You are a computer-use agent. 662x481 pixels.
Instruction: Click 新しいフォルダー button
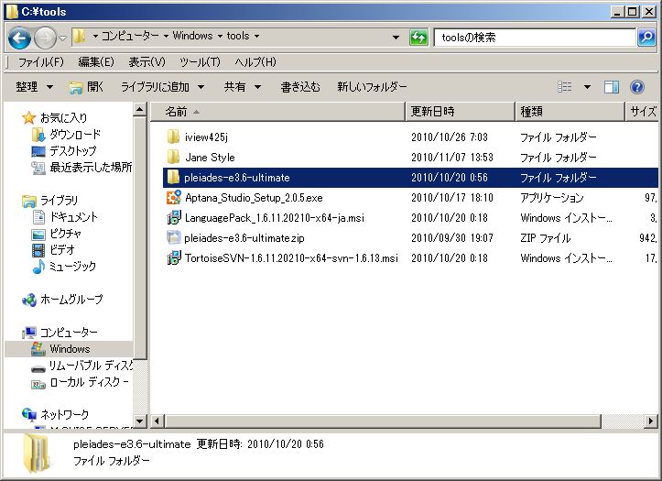pyautogui.click(x=372, y=87)
